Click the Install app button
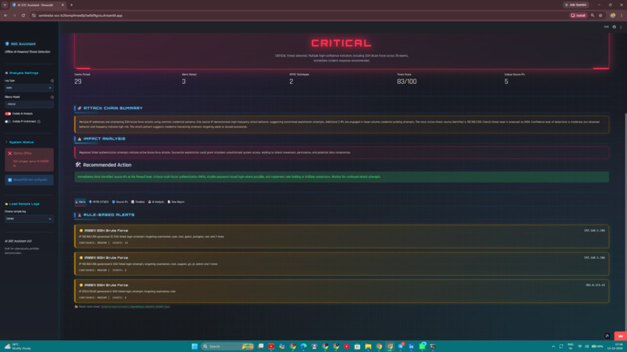This screenshot has width=627, height=352. click(x=578, y=16)
